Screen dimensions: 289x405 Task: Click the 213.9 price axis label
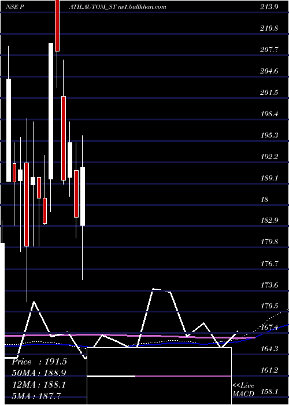269,7
